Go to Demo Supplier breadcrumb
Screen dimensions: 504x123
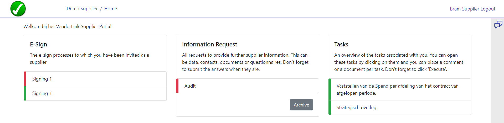(x=82, y=9)
